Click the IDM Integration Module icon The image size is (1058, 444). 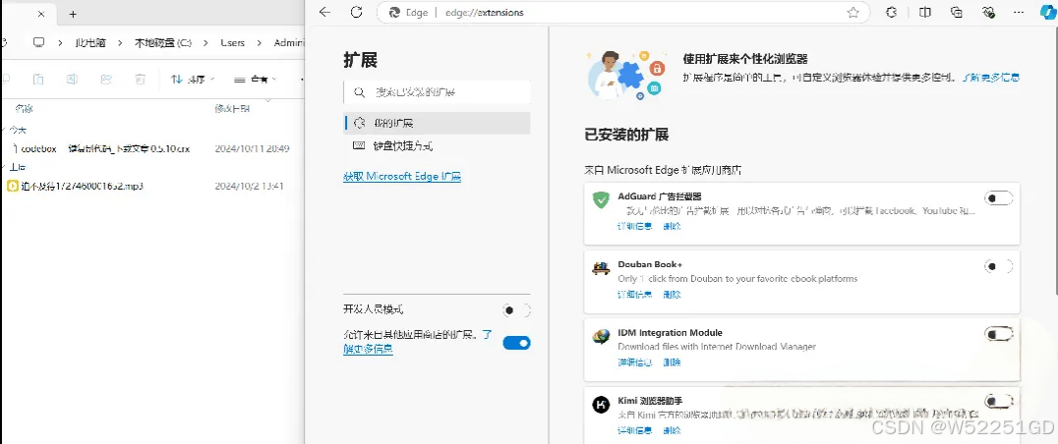[601, 336]
